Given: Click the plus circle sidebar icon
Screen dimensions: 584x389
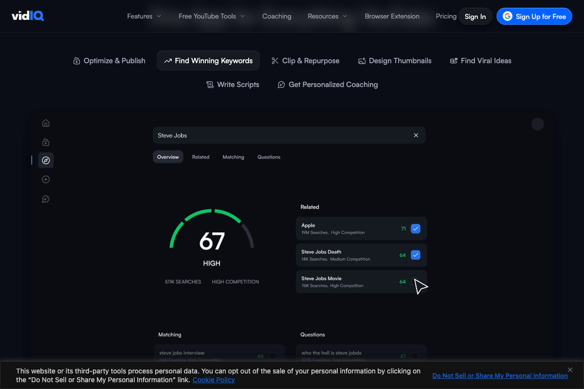Looking at the screenshot, I should pos(46,179).
